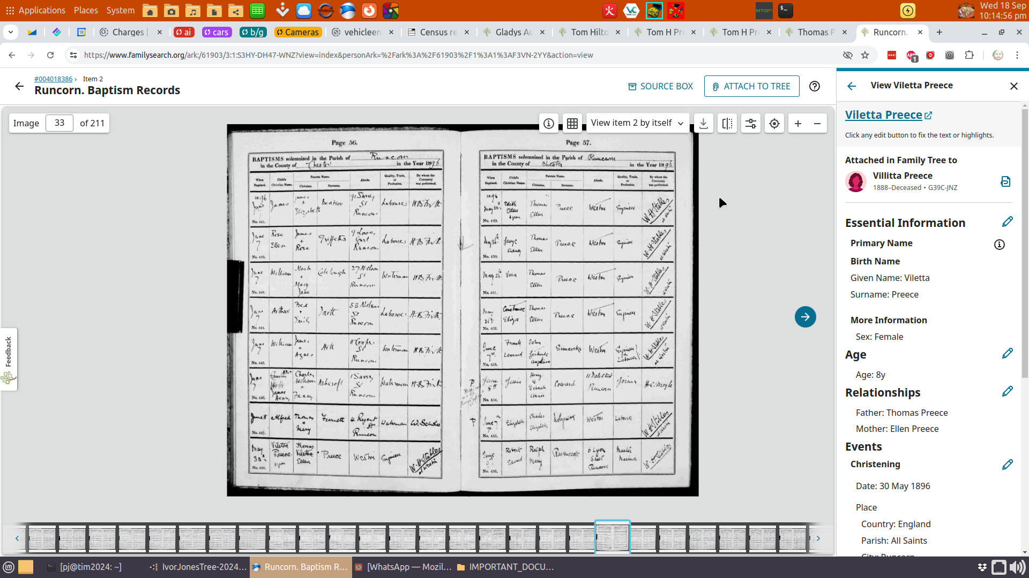Click the image download icon
The width and height of the screenshot is (1029, 578).
703,124
